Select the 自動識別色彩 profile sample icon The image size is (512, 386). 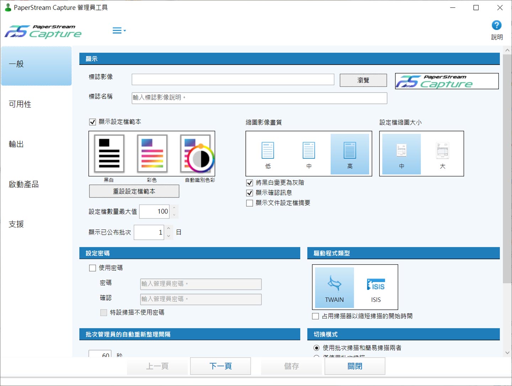tap(197, 153)
